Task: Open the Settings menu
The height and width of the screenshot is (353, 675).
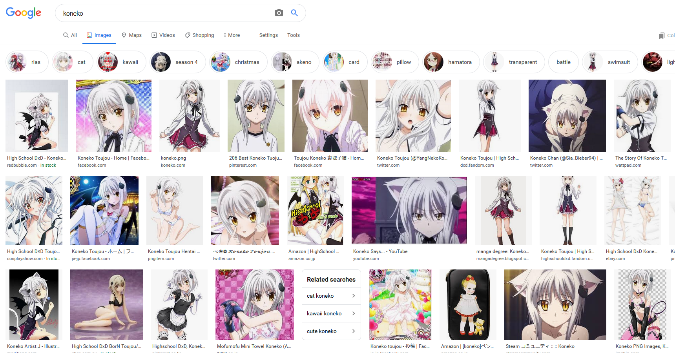Action: (x=268, y=35)
